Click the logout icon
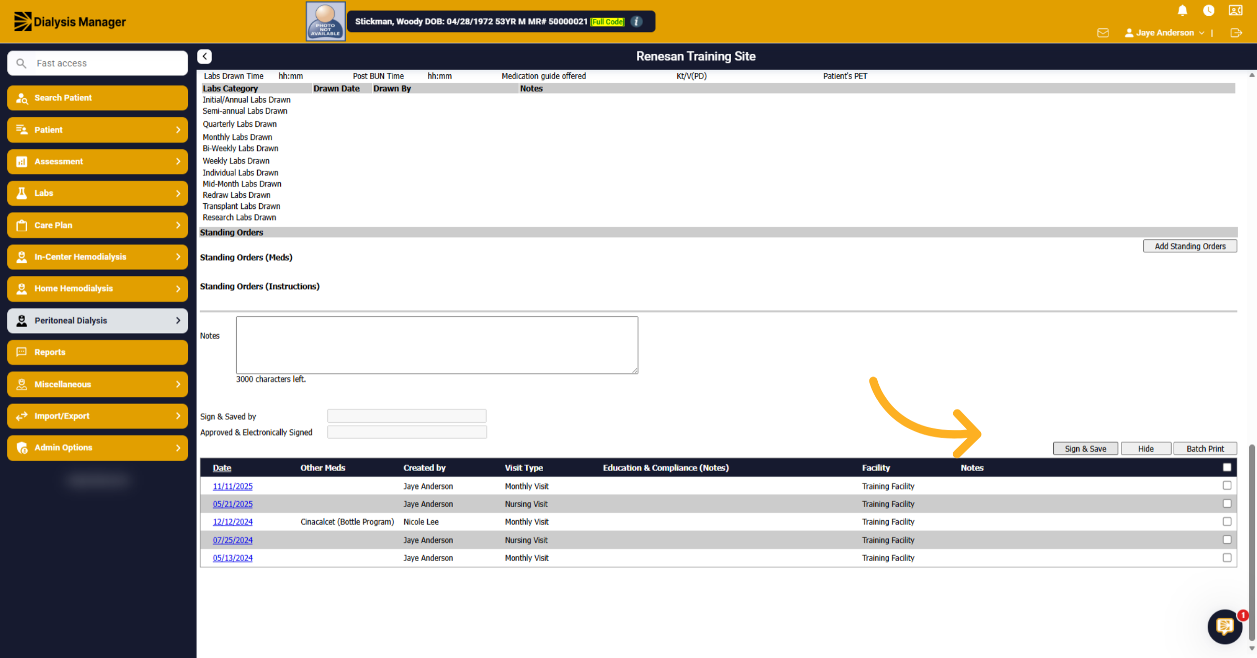This screenshot has width=1257, height=658. point(1236,33)
